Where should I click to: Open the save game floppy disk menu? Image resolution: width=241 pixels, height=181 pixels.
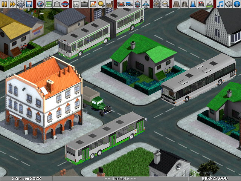[29, 4]
